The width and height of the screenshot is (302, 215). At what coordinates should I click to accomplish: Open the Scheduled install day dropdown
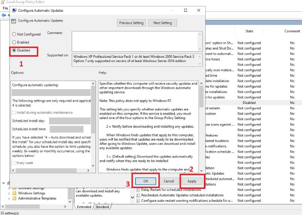tap(70, 121)
